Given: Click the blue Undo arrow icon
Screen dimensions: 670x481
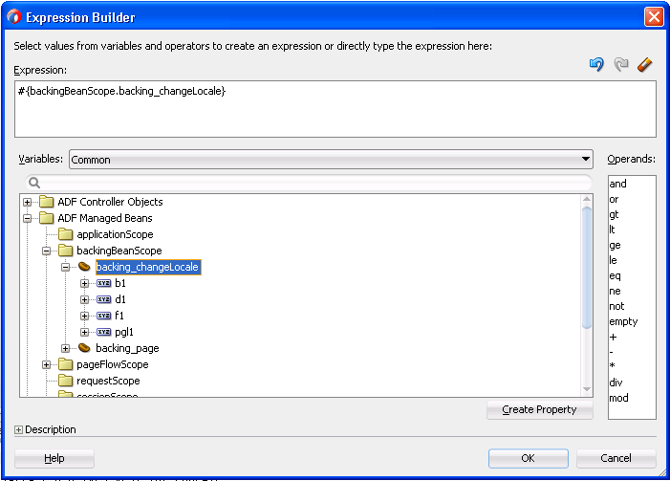Looking at the screenshot, I should [x=596, y=64].
